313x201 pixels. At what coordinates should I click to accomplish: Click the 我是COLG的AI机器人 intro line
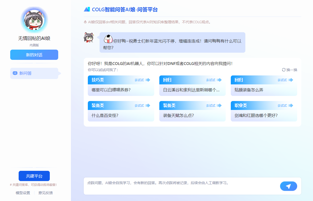click(160, 63)
